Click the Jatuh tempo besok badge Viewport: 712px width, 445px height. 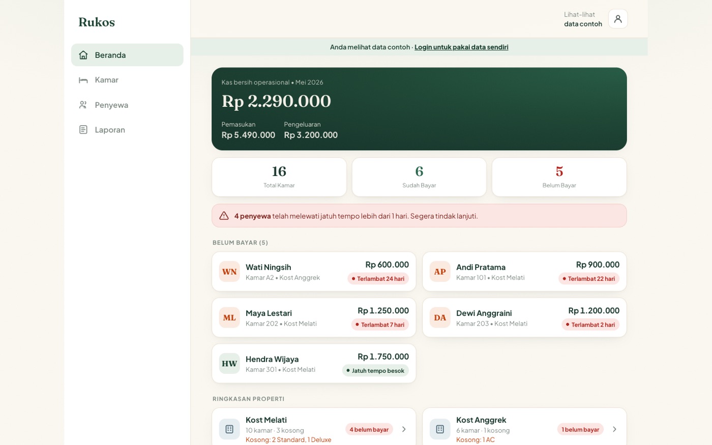click(x=375, y=371)
